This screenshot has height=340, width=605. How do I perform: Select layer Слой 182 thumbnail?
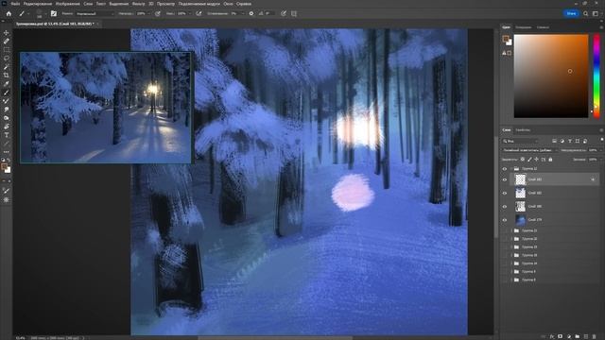coord(521,193)
